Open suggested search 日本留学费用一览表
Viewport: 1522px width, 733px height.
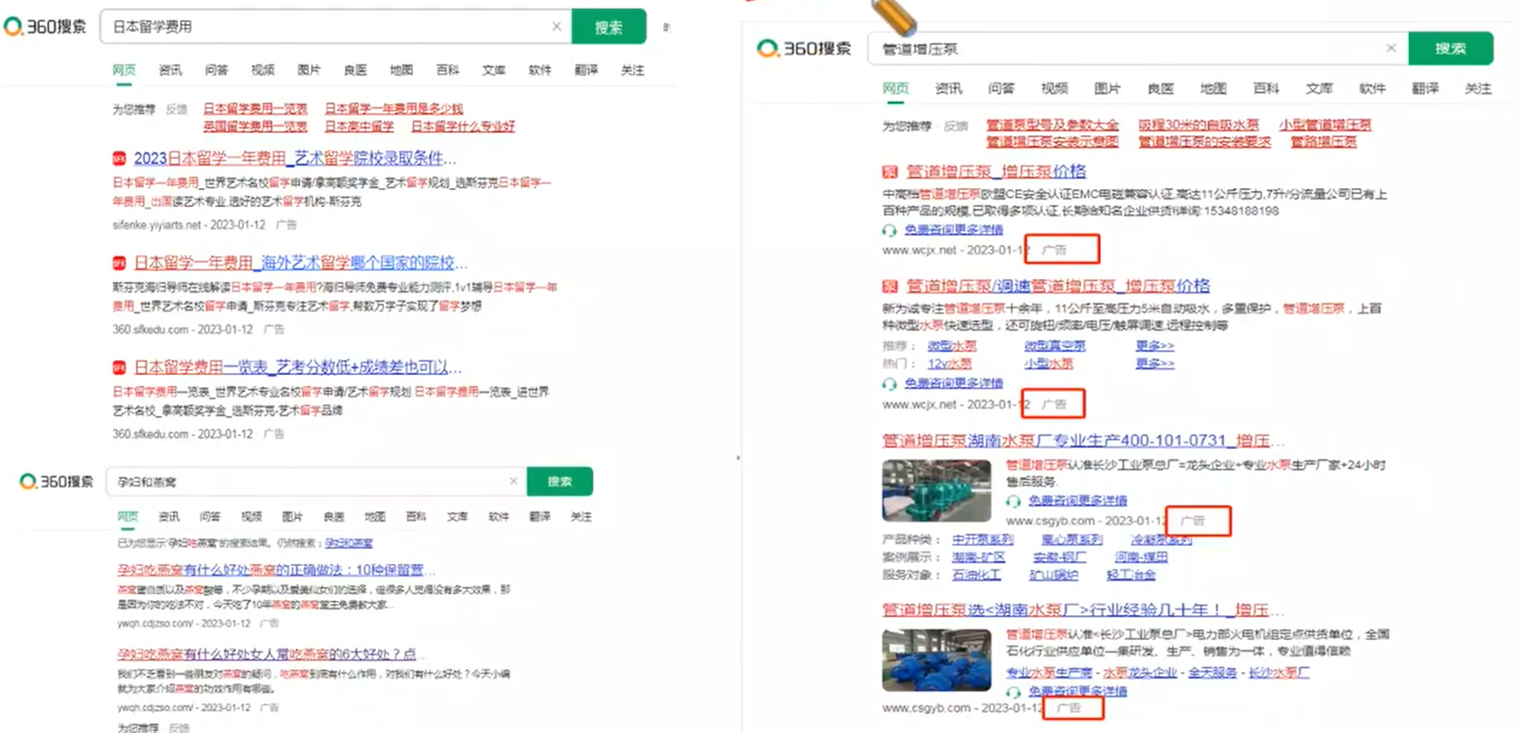tap(256, 108)
